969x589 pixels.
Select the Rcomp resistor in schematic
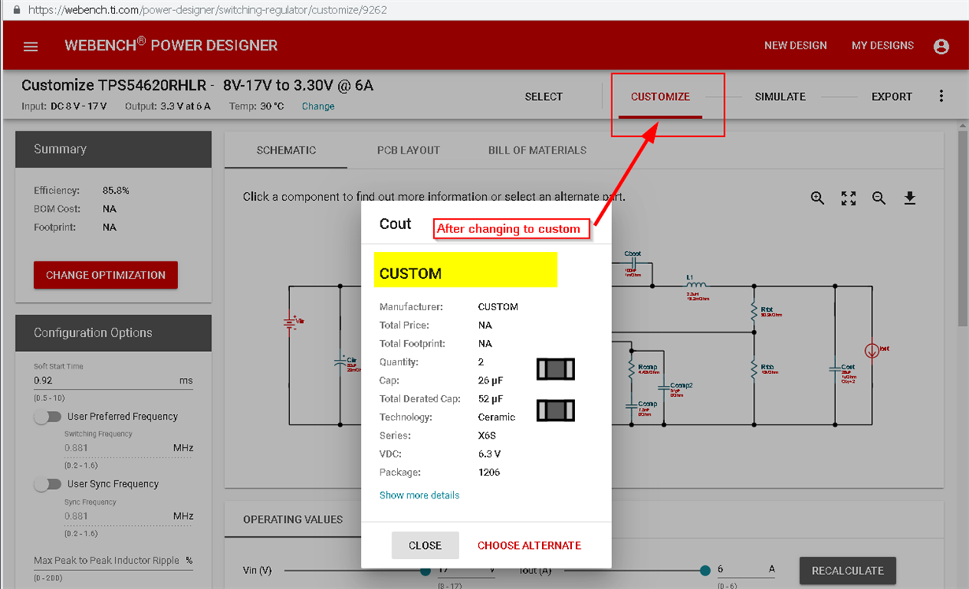(631, 369)
